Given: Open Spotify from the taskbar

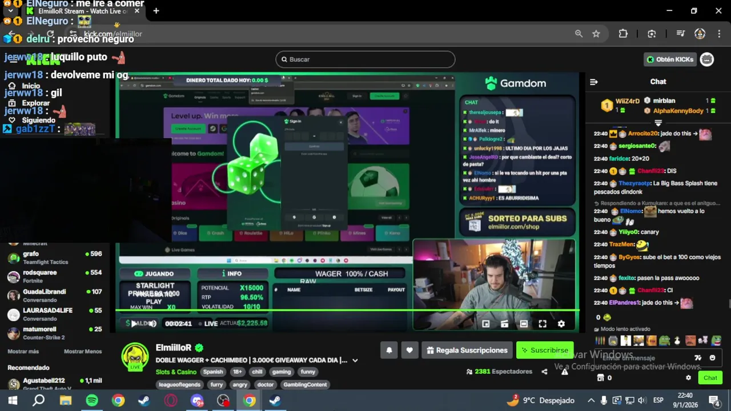Looking at the screenshot, I should [91, 401].
